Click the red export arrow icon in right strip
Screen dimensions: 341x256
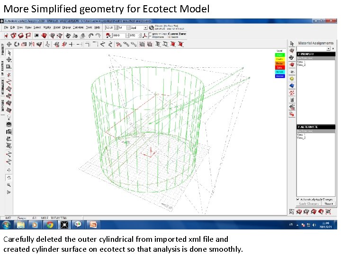[x=292, y=114]
